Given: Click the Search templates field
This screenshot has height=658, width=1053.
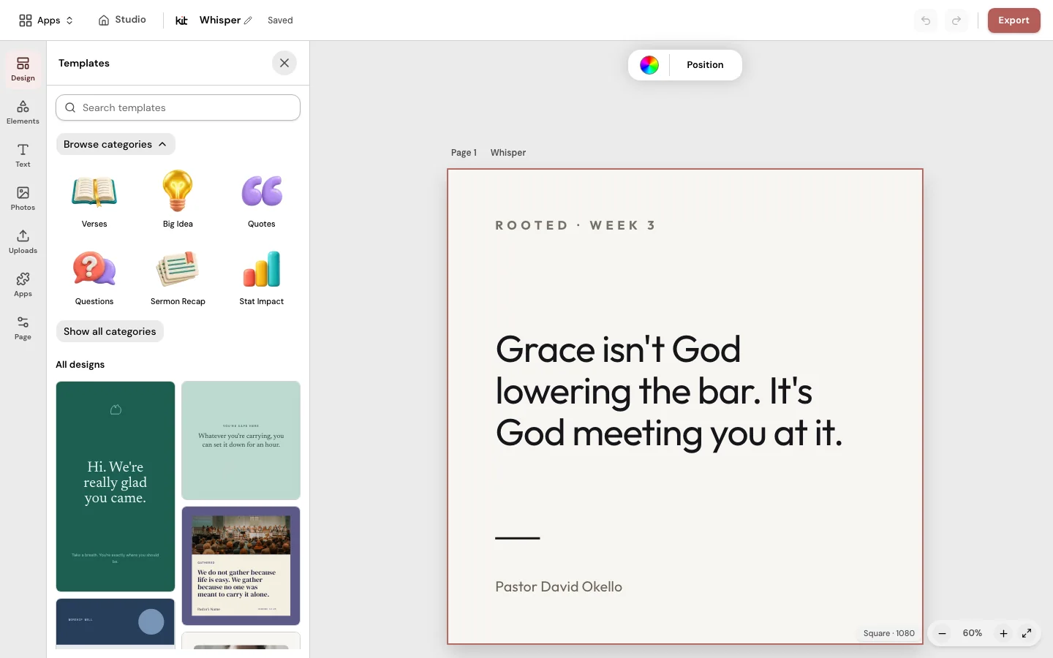Looking at the screenshot, I should [x=178, y=107].
